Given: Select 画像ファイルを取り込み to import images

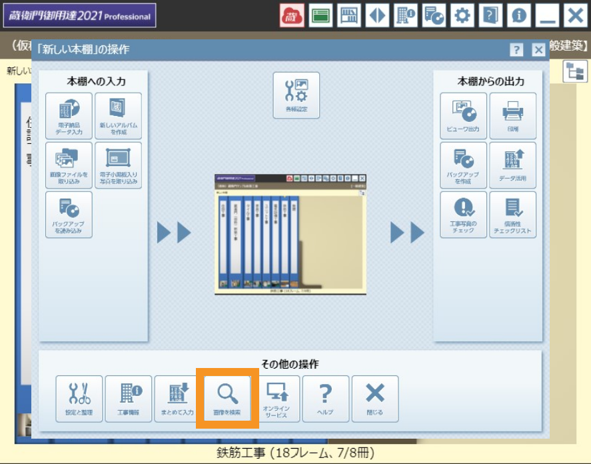Looking at the screenshot, I should pyautogui.click(x=69, y=165).
